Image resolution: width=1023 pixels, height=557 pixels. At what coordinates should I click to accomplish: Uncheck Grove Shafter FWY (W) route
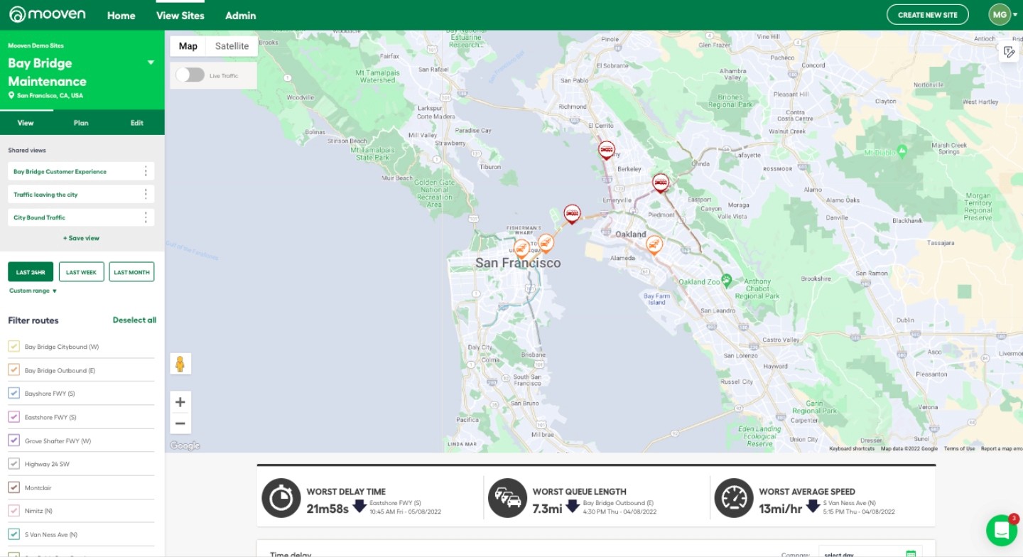click(x=13, y=440)
